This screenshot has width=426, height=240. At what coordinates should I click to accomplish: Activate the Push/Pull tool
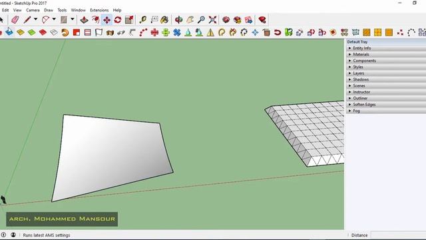coord(85,19)
